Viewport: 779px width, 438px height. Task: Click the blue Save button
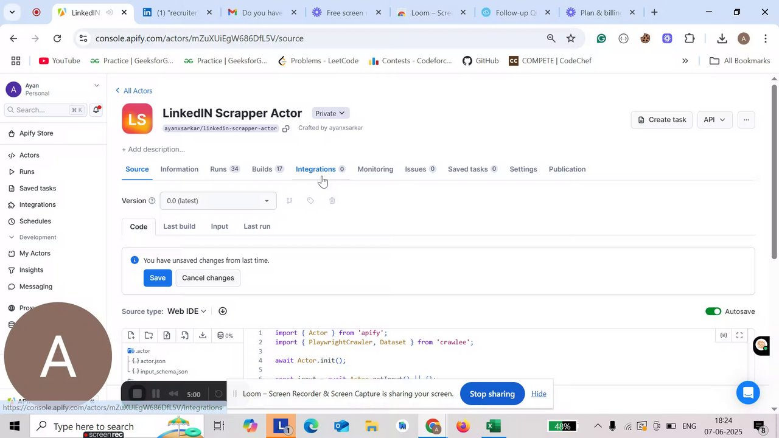click(158, 278)
